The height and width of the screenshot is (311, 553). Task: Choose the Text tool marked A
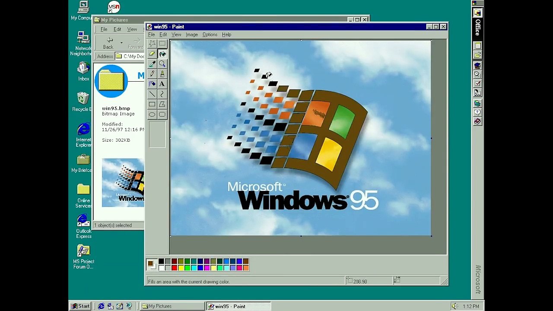point(162,84)
